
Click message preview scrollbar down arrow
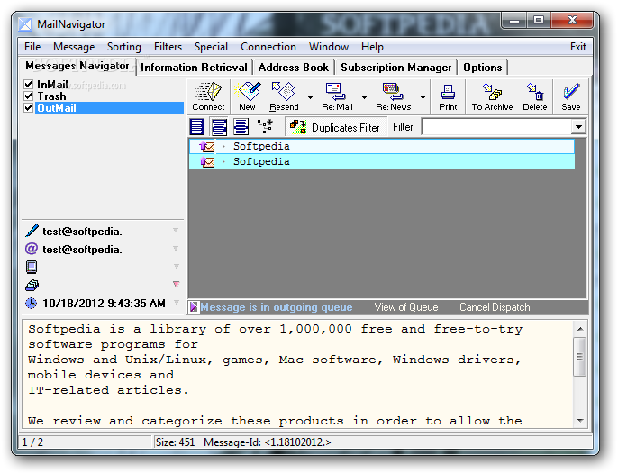580,420
